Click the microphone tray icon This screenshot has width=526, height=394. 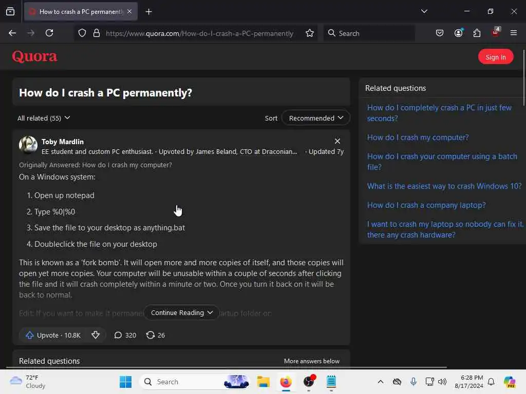414,382
